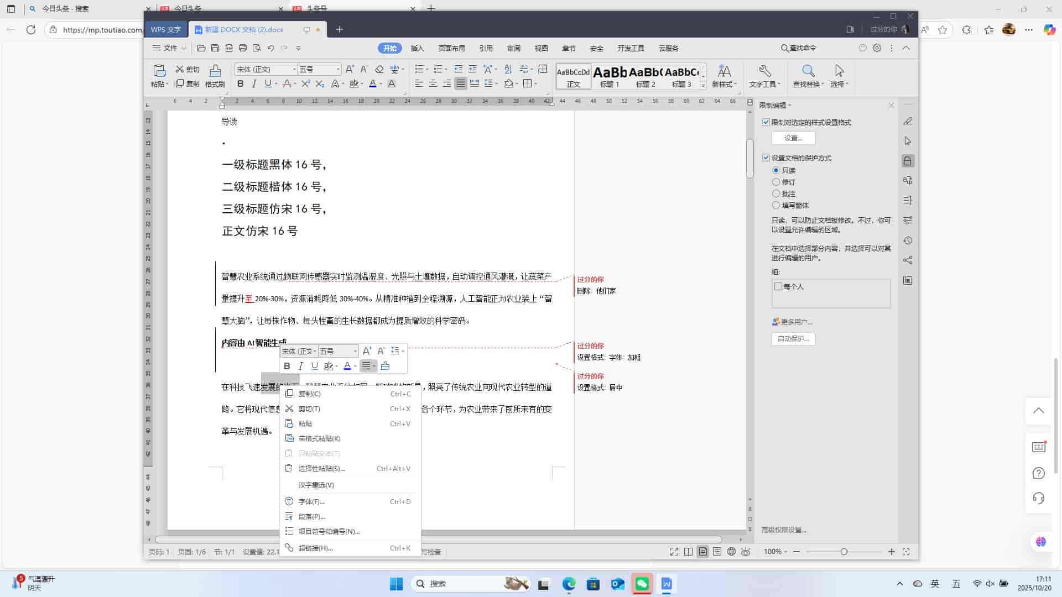Click the restrict editing lock sidebar icon
Viewport: 1062px width, 597px height.
point(908,161)
